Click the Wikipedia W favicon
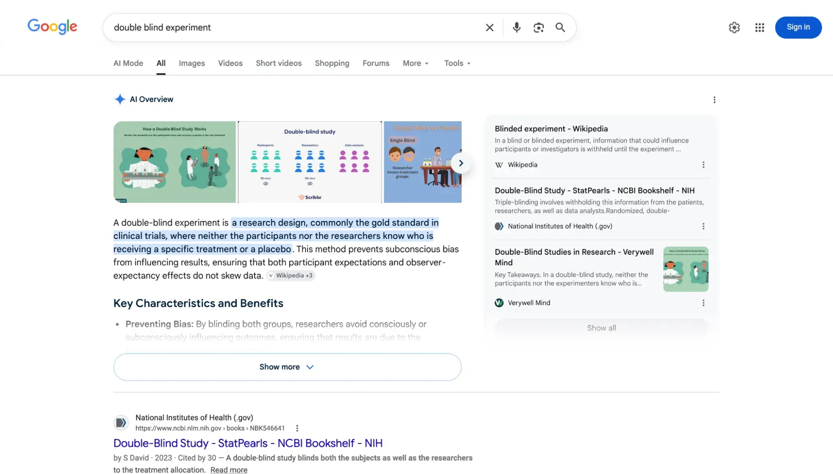833x474 pixels. pyautogui.click(x=499, y=165)
